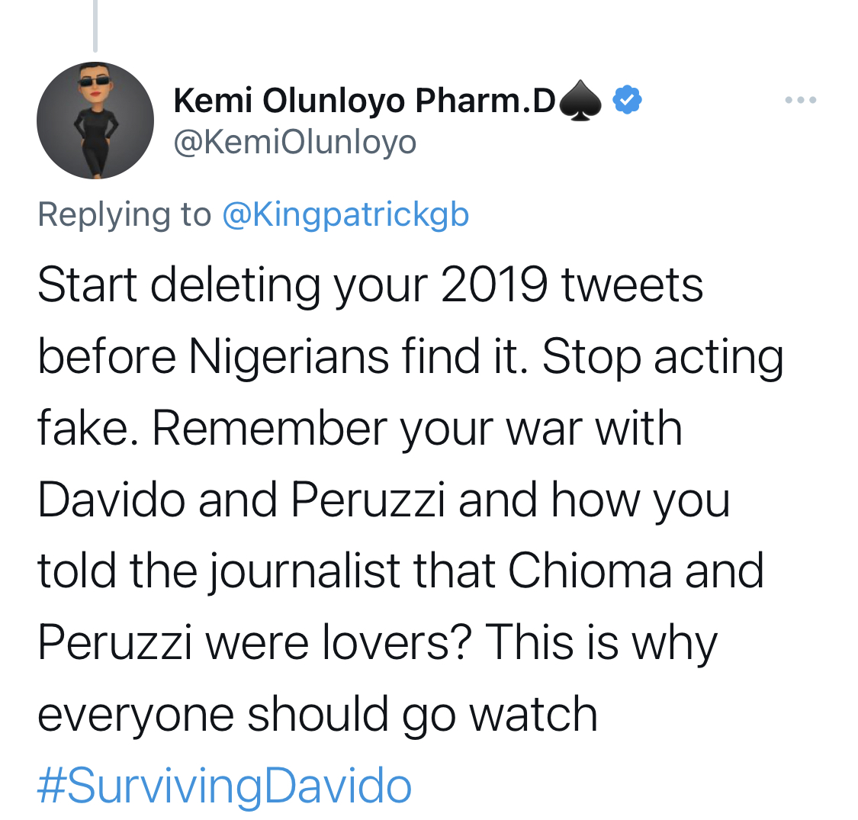Click the word "Davido" in tweet body
Screen dimensions: 858x820
point(111,500)
